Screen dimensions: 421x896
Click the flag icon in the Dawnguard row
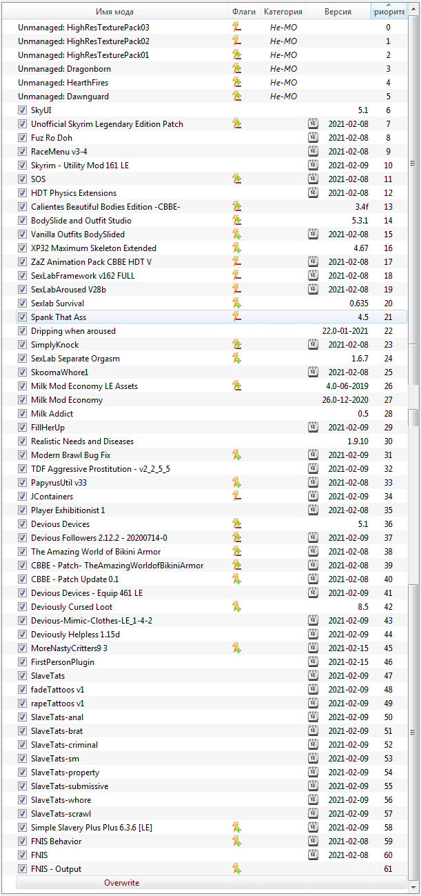(x=237, y=97)
